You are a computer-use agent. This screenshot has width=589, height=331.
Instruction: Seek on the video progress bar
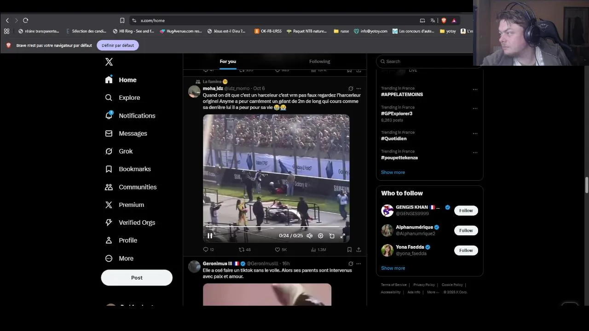coord(276,227)
